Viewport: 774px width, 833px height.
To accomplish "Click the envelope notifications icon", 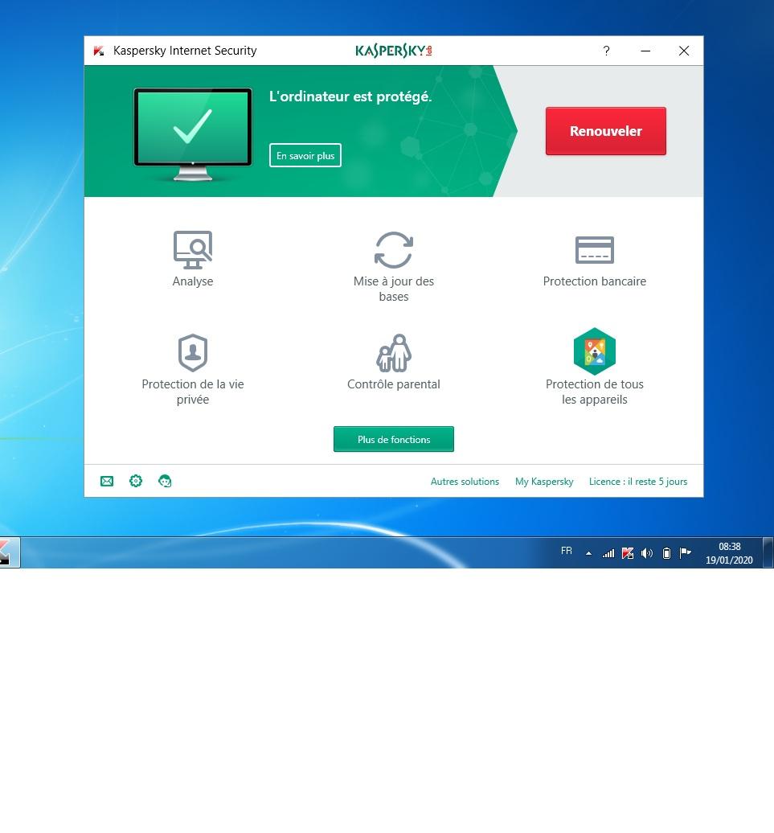I will (107, 482).
